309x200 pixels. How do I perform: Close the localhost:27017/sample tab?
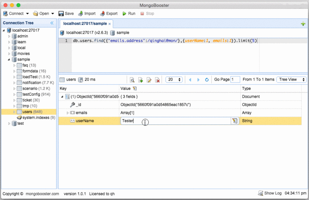tap(110, 24)
